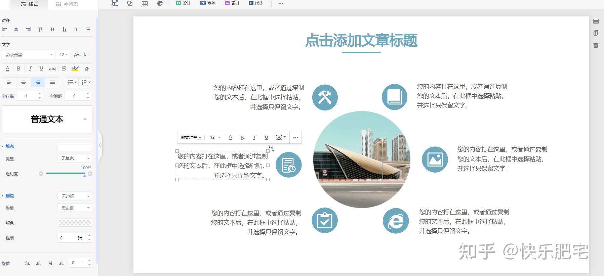Image resolution: width=604 pixels, height=276 pixels.
Task: Insert a pie chart from the top toolbar
Action: point(160,3)
